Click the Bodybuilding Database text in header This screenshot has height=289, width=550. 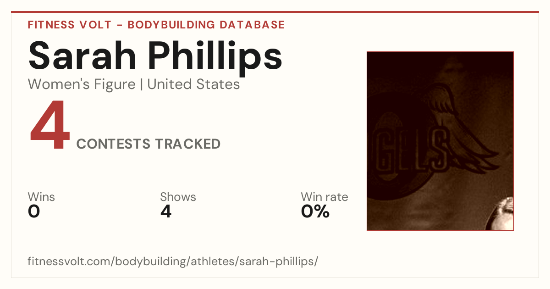(206, 25)
